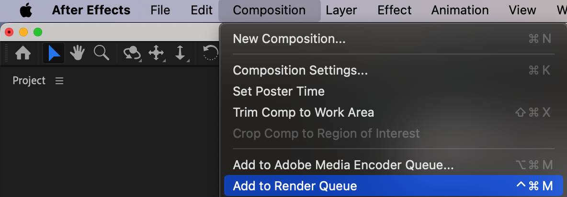
Task: Open Composition Settings
Action: [x=300, y=70]
